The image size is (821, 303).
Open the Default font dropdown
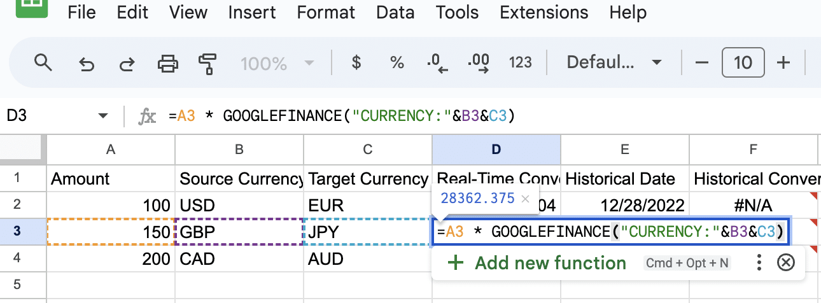(614, 62)
